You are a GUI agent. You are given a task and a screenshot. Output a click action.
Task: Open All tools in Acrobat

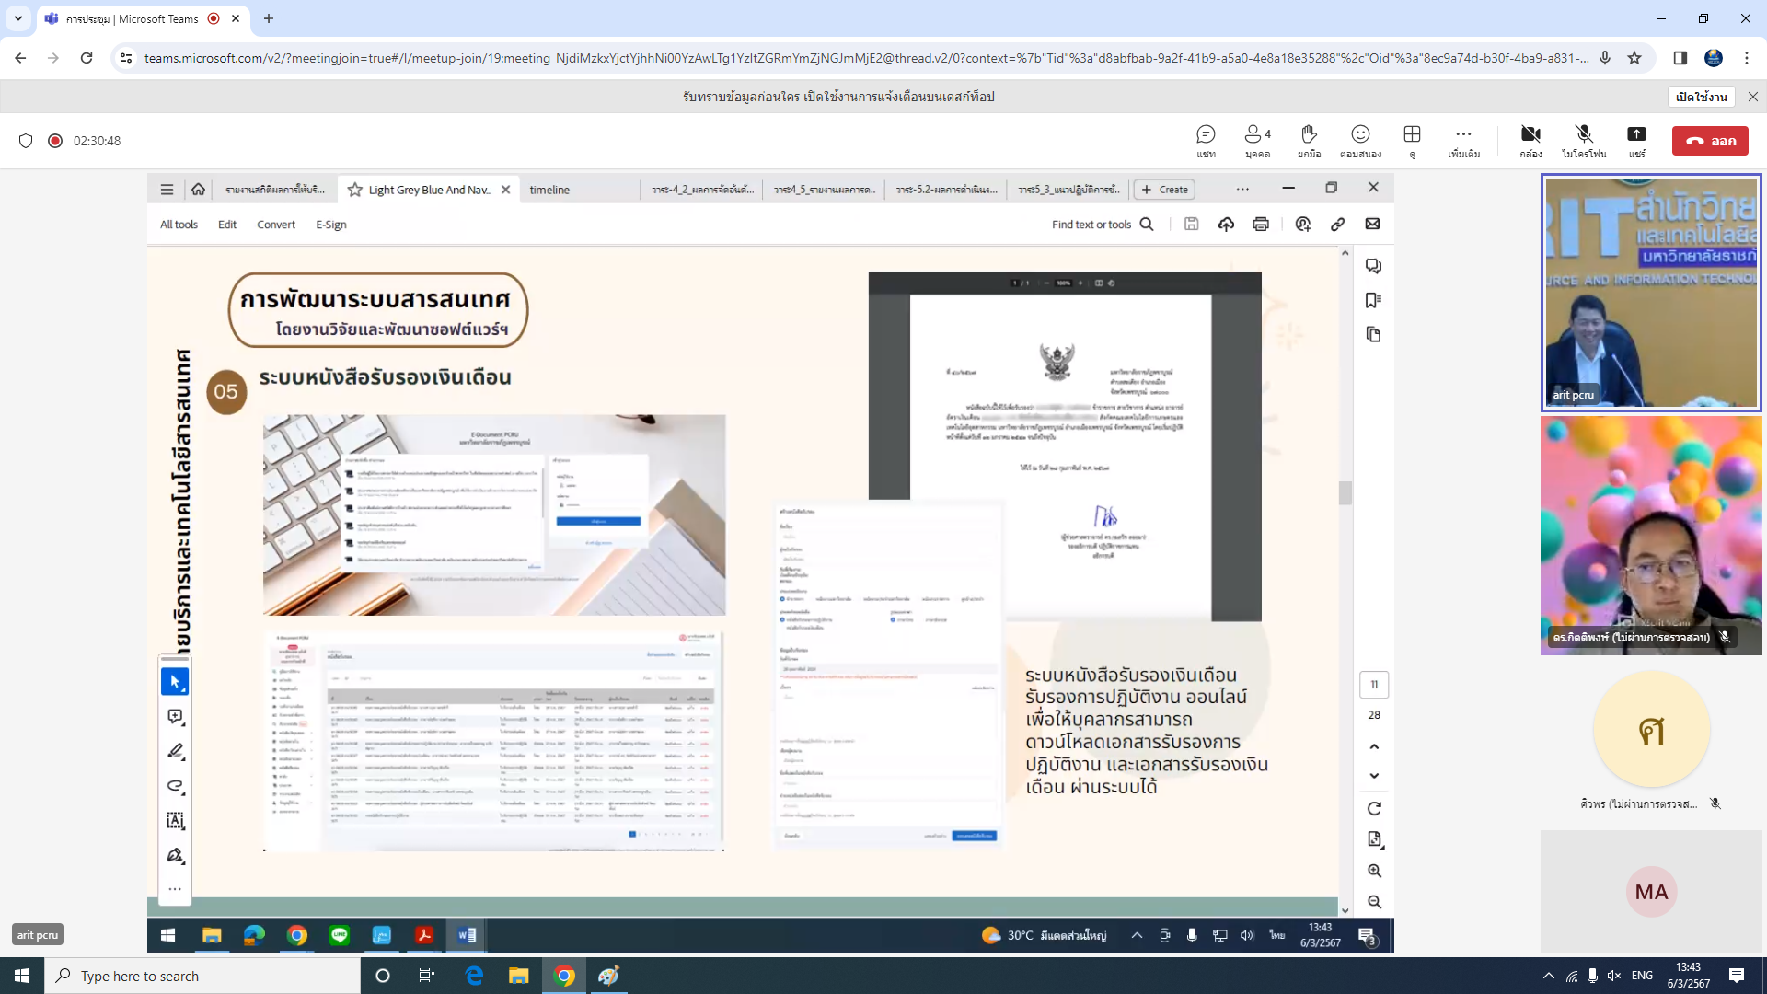(x=179, y=225)
